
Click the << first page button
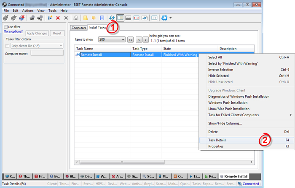pyautogui.click(x=130, y=40)
